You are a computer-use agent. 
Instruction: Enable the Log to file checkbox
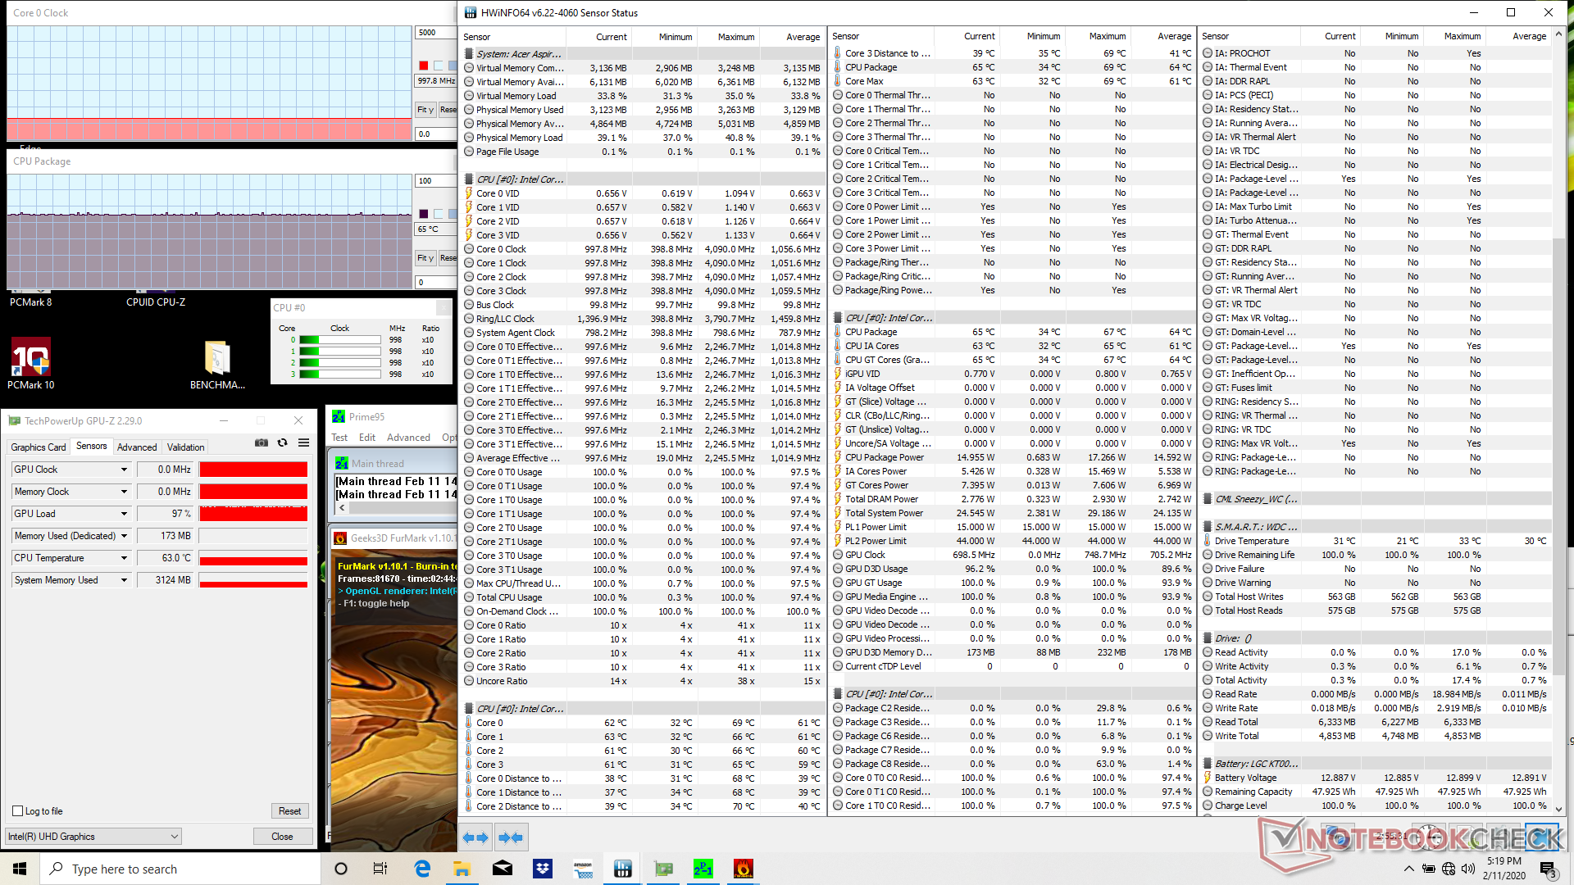click(18, 811)
